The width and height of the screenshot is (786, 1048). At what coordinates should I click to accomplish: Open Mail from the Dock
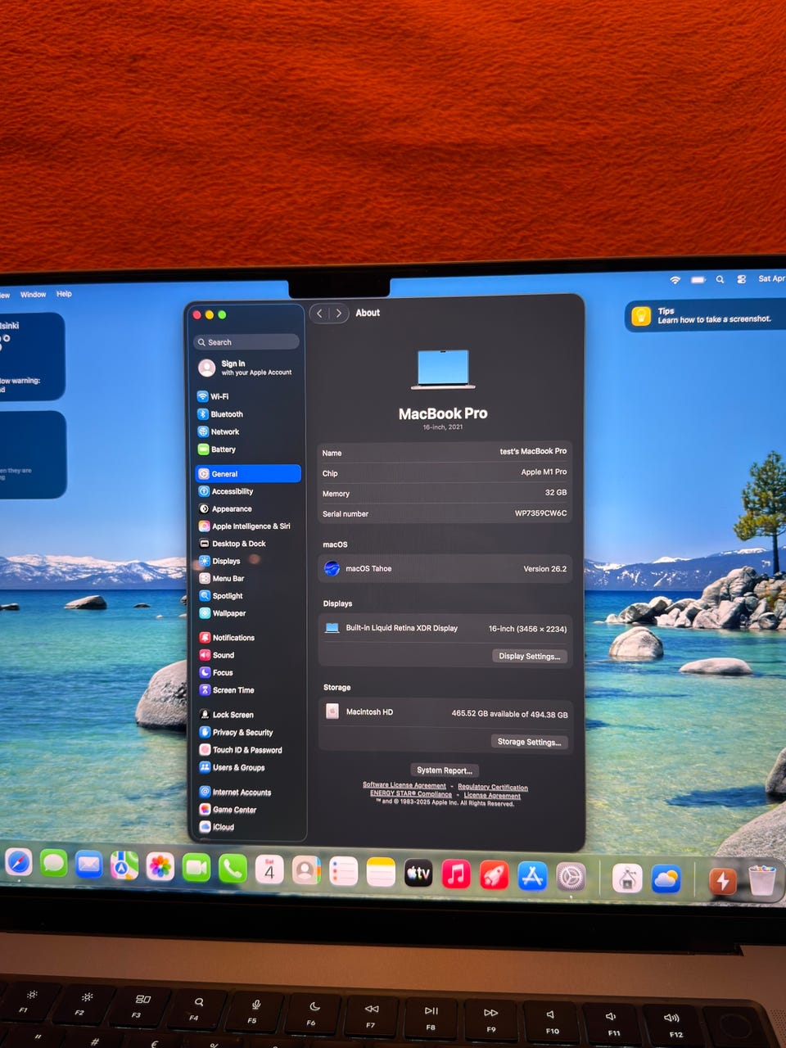(x=88, y=865)
